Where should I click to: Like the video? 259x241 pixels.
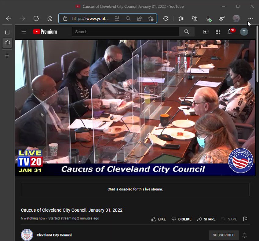point(159,219)
